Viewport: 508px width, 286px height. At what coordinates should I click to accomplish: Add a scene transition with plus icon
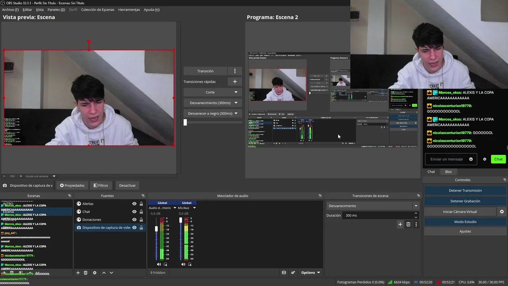(400, 224)
